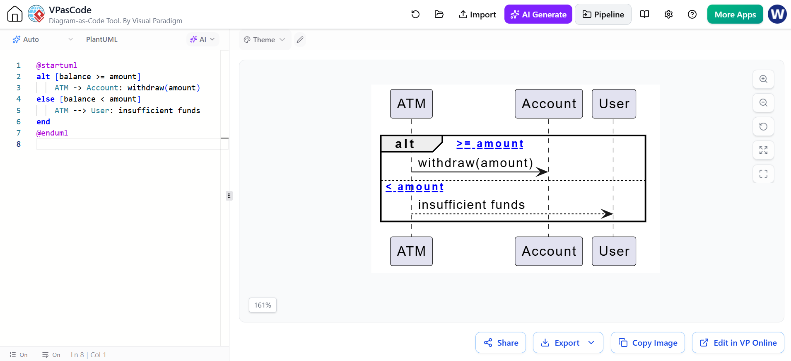Reset the diagram view rotation icon
This screenshot has height=361, width=791.
point(763,126)
